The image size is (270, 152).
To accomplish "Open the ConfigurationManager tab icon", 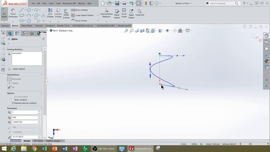I will click(x=24, y=33).
